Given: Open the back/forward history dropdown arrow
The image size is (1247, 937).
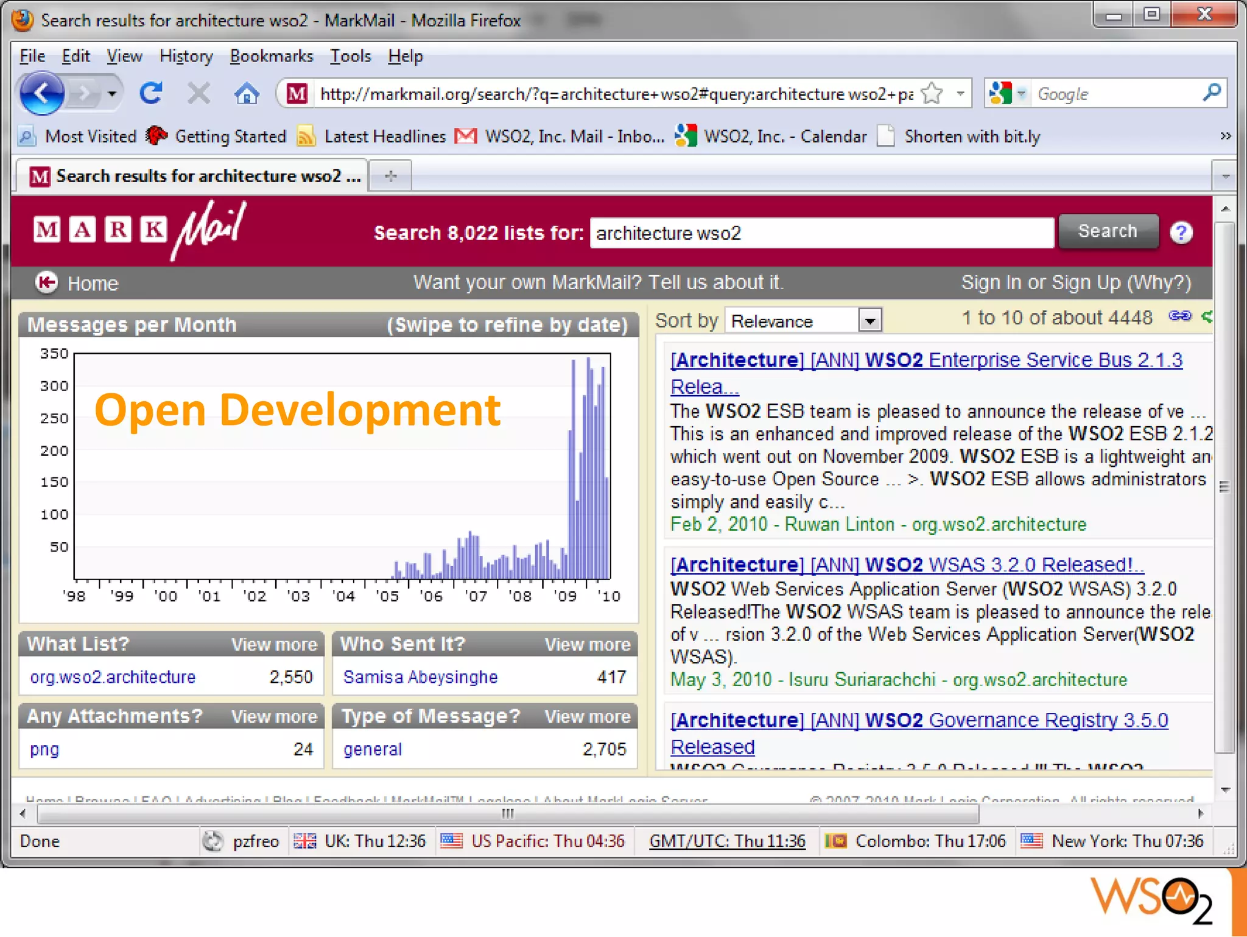Looking at the screenshot, I should point(112,94).
